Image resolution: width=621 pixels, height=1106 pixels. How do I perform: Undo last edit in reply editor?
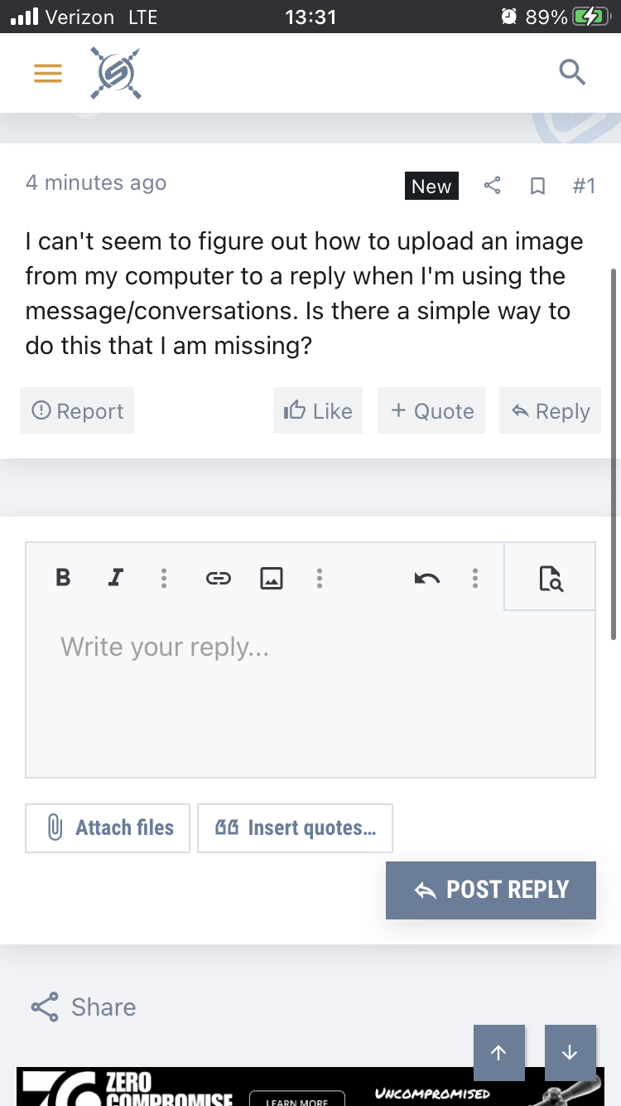tap(427, 578)
